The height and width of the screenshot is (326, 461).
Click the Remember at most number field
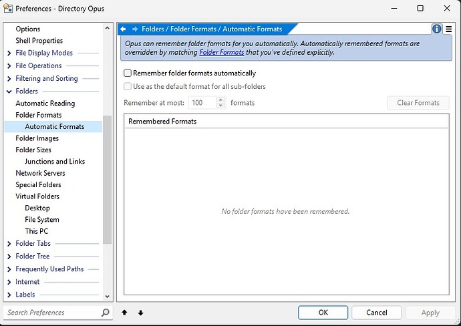click(x=202, y=103)
